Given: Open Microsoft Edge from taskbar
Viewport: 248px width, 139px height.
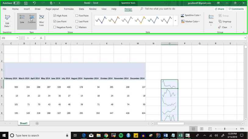Looking at the screenshot, I should [84, 135].
